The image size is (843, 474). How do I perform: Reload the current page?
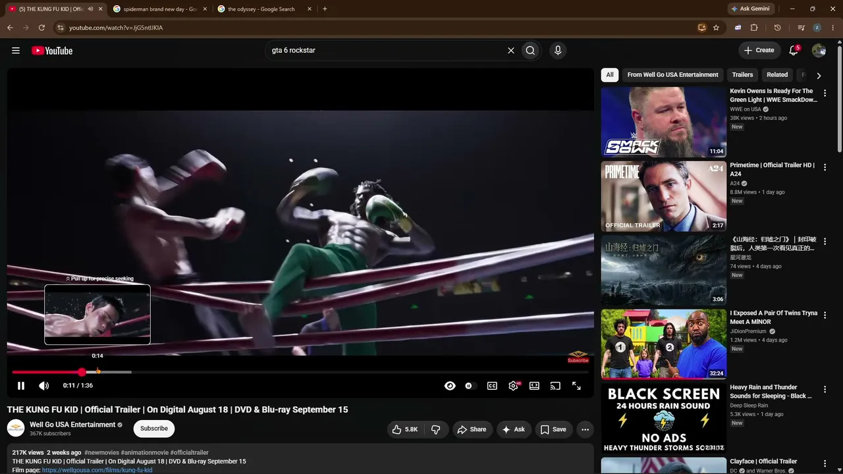[41, 28]
